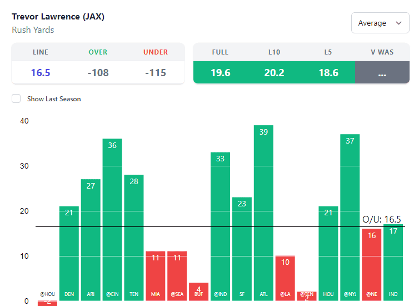Click the ARI bar showing 27 yards
This screenshot has width=419, height=306.
(x=91, y=239)
